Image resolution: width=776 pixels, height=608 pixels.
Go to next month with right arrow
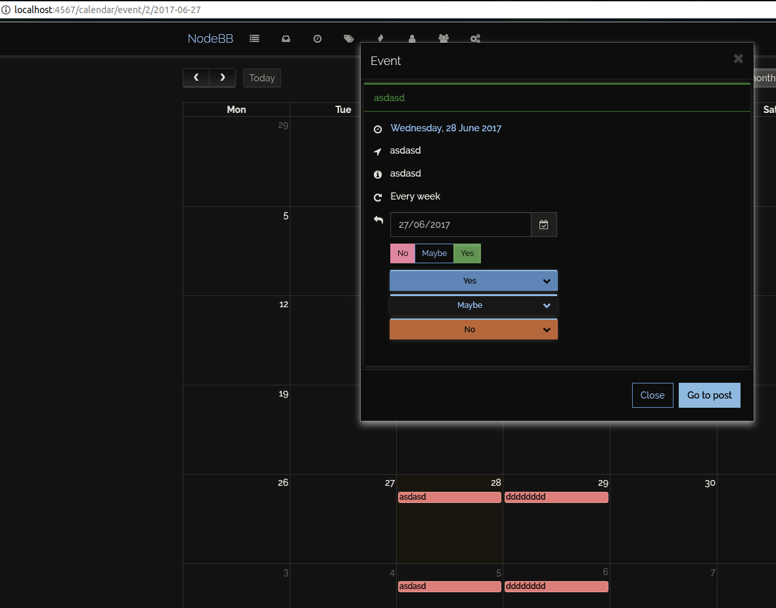(x=223, y=77)
